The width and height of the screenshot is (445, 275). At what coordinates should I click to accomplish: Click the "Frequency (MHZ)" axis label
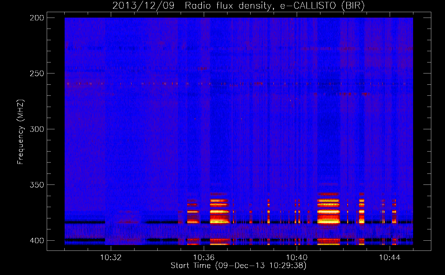pyautogui.click(x=21, y=132)
